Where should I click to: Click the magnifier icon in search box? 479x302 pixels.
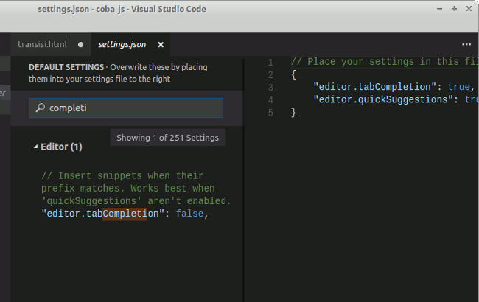[41, 108]
